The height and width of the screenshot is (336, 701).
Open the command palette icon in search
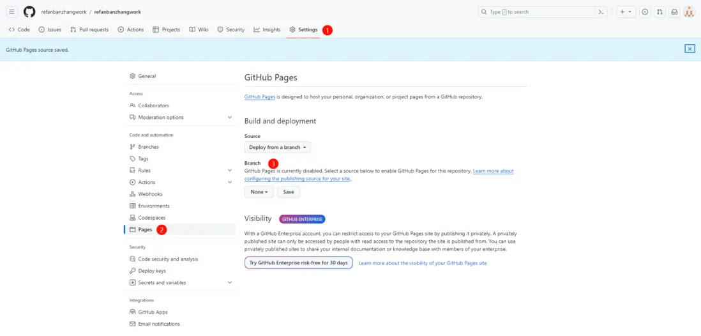click(600, 12)
